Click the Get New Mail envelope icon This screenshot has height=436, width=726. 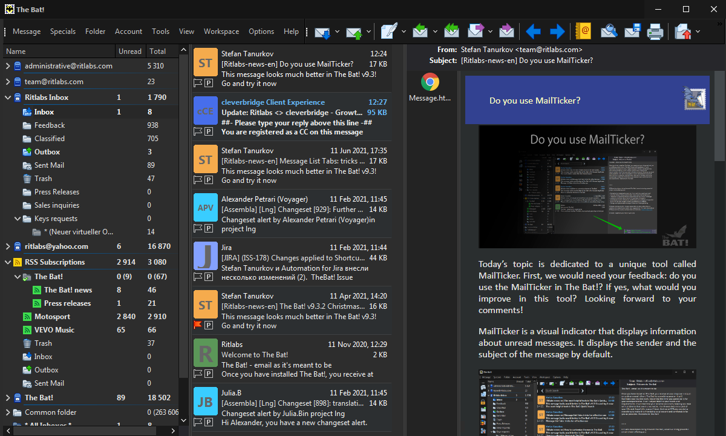tap(322, 31)
